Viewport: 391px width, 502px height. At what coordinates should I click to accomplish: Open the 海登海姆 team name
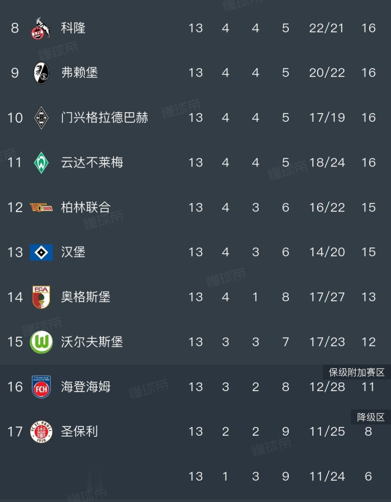[x=86, y=387]
